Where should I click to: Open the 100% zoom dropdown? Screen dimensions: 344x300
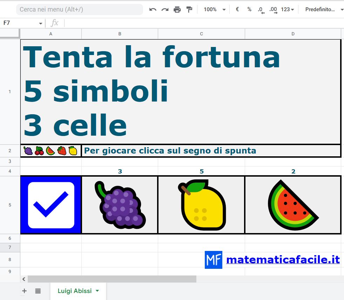pos(213,9)
